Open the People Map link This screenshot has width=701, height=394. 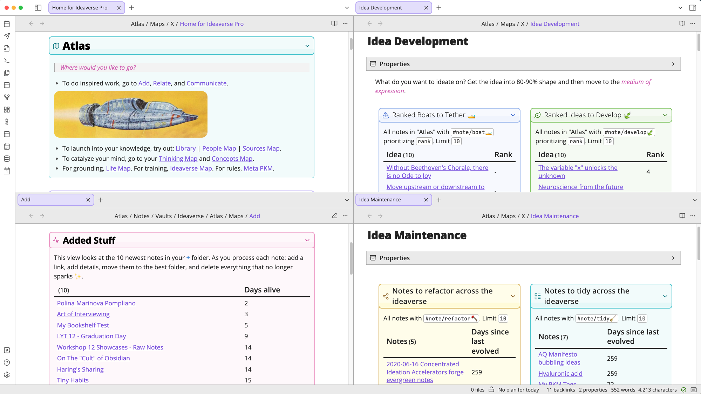click(219, 148)
